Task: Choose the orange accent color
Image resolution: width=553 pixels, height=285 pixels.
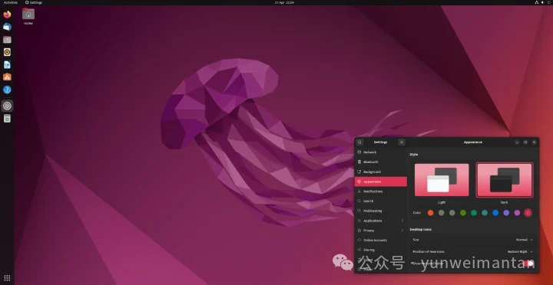Action: point(430,213)
